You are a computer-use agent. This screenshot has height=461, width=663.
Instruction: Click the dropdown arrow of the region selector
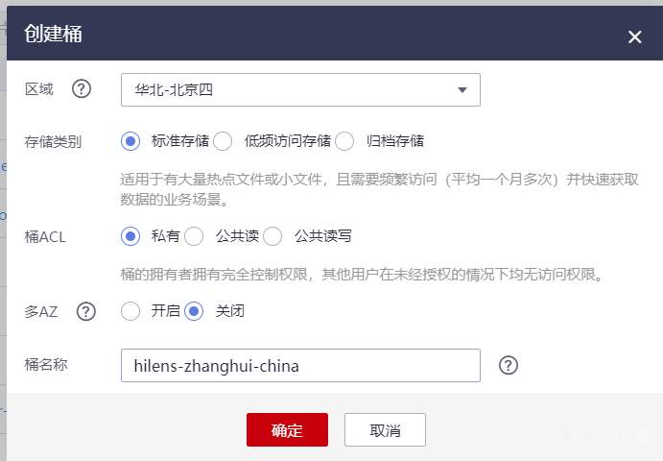[x=462, y=89]
